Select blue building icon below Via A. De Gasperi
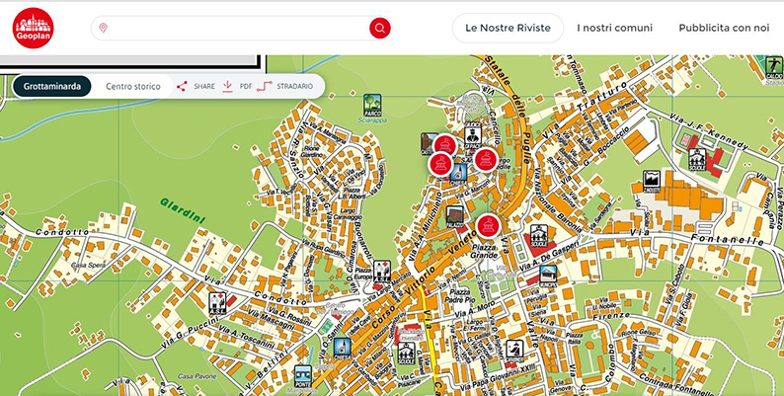The height and width of the screenshot is (396, 784). pyautogui.click(x=548, y=277)
